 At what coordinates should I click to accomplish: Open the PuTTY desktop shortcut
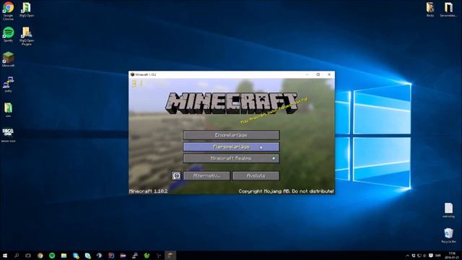(x=8, y=84)
